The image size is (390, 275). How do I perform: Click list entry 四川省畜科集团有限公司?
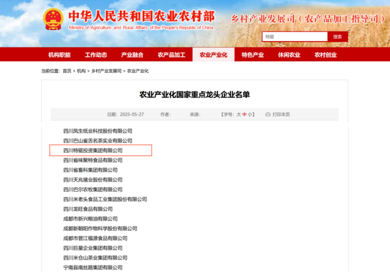(90, 170)
